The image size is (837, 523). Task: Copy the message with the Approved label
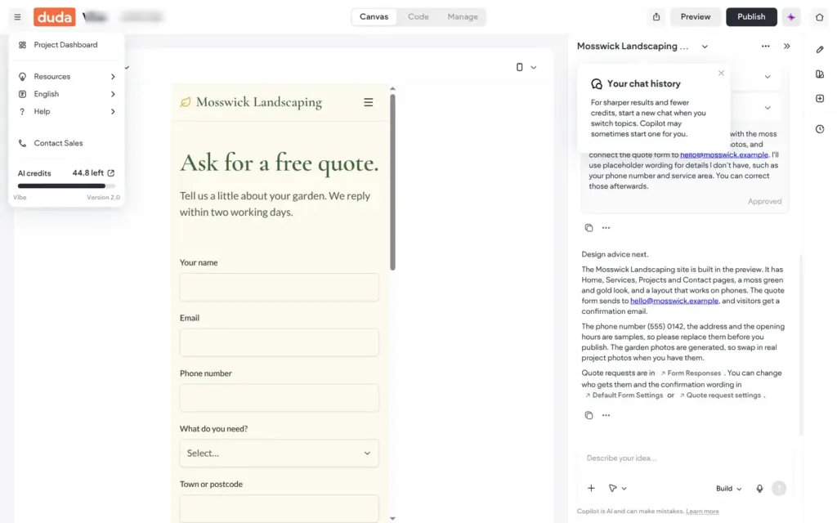589,228
